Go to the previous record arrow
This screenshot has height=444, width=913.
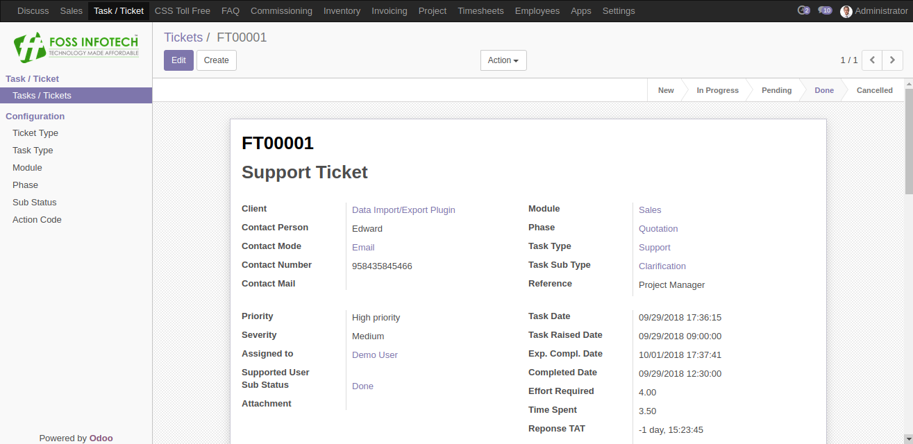(872, 60)
